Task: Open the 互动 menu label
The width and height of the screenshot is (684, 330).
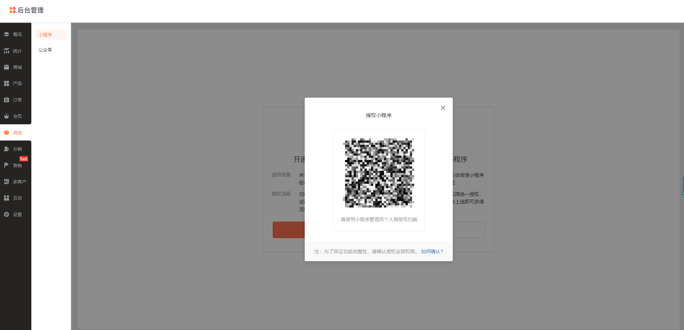Action: [17, 198]
